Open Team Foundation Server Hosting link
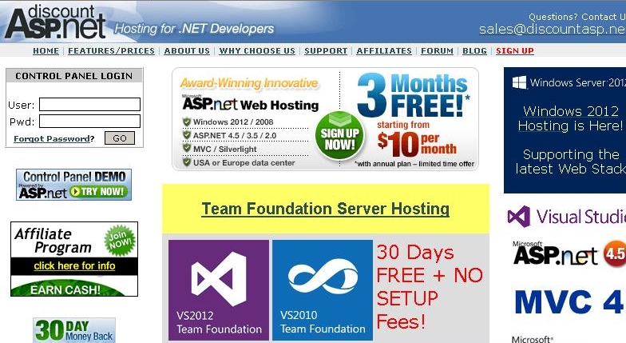 click(326, 209)
